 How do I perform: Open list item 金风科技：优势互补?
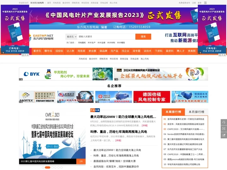116,167
